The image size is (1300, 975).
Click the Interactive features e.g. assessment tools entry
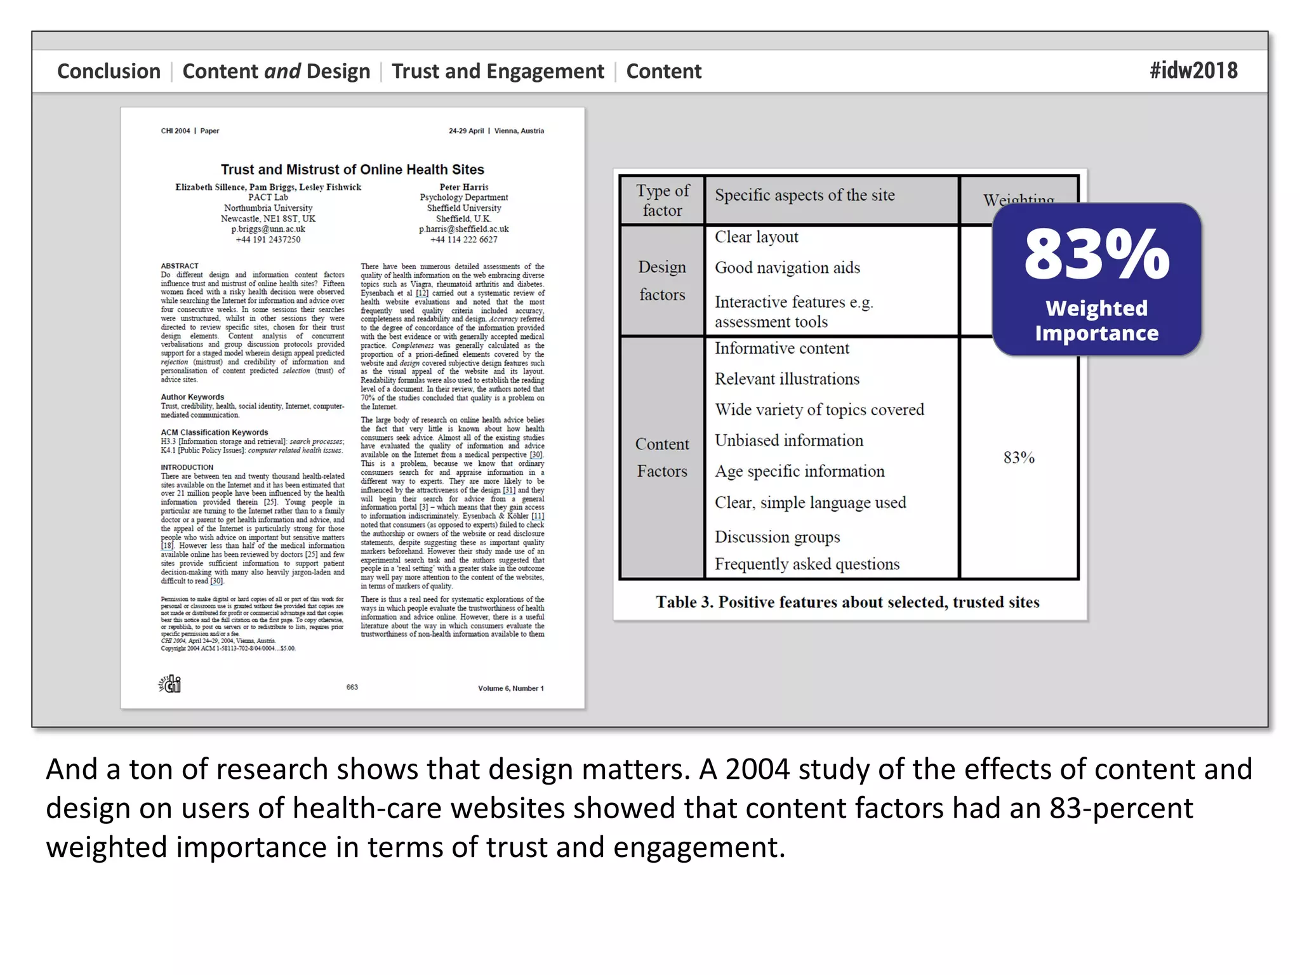click(794, 312)
